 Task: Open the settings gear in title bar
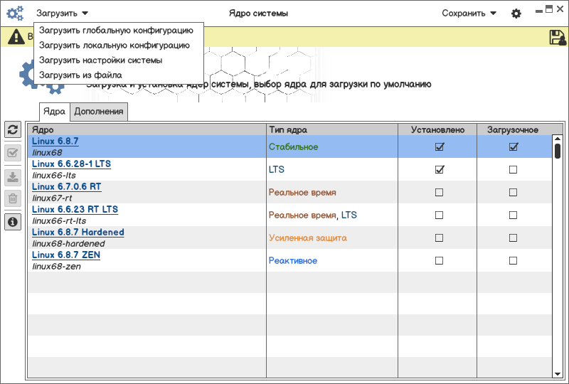516,14
